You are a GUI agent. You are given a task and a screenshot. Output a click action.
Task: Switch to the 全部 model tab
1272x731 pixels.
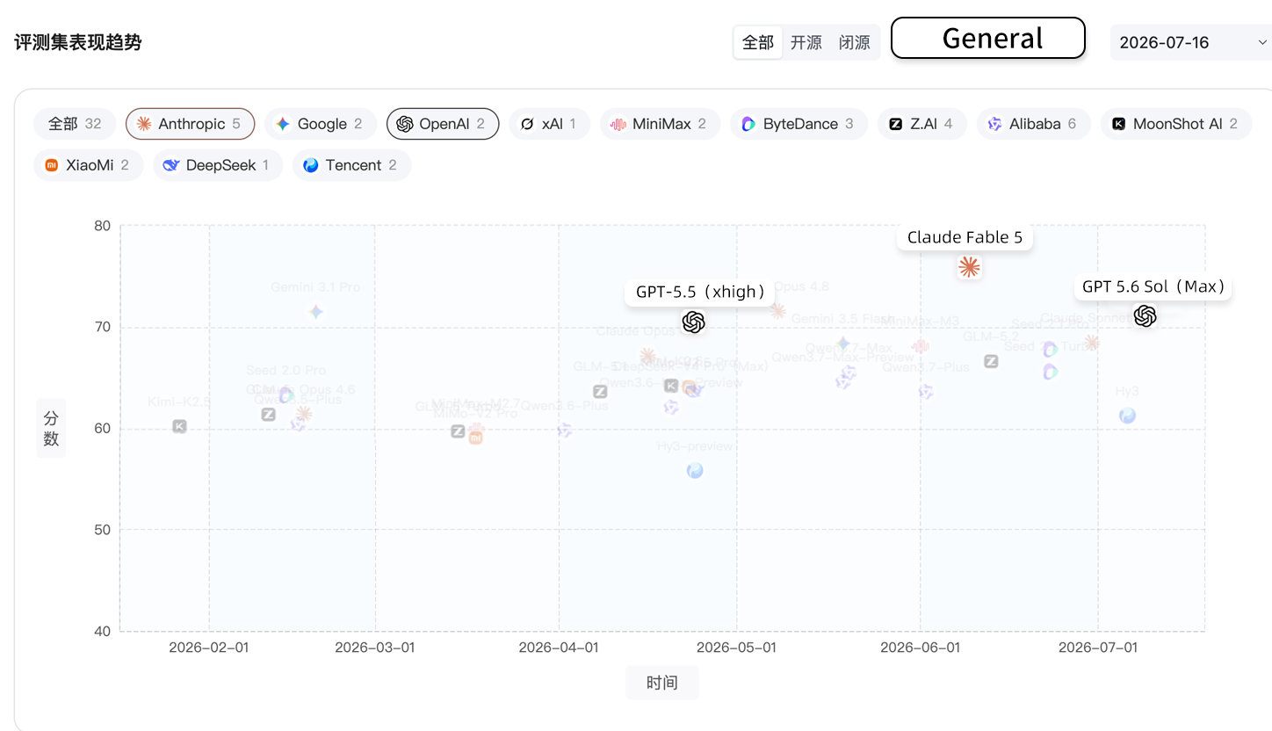[x=758, y=42]
